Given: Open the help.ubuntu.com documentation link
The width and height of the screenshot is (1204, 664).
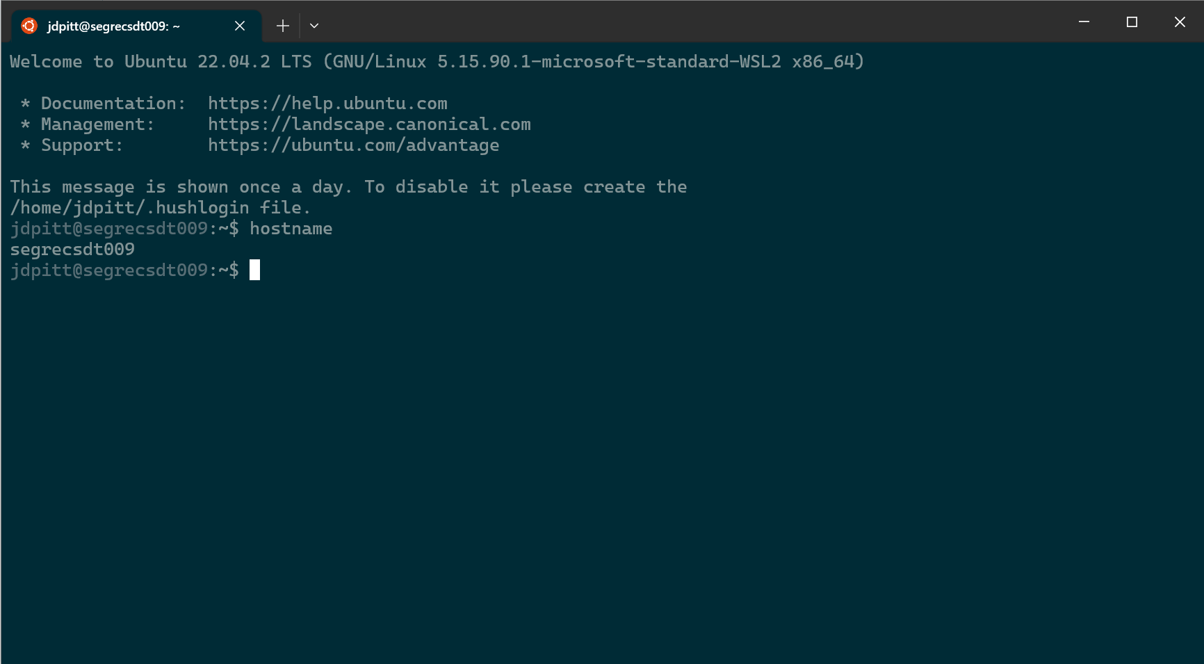Looking at the screenshot, I should (x=327, y=104).
